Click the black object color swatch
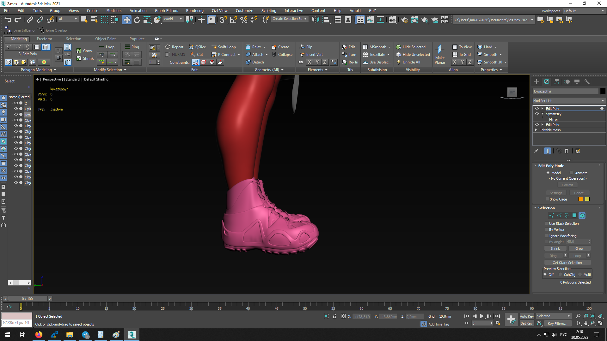 coord(603,91)
